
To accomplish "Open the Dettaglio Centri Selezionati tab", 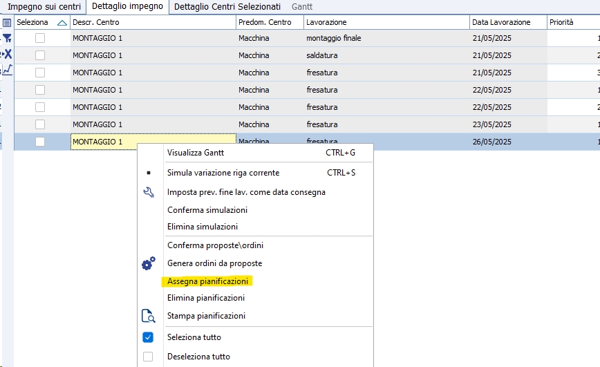I will pyautogui.click(x=227, y=7).
